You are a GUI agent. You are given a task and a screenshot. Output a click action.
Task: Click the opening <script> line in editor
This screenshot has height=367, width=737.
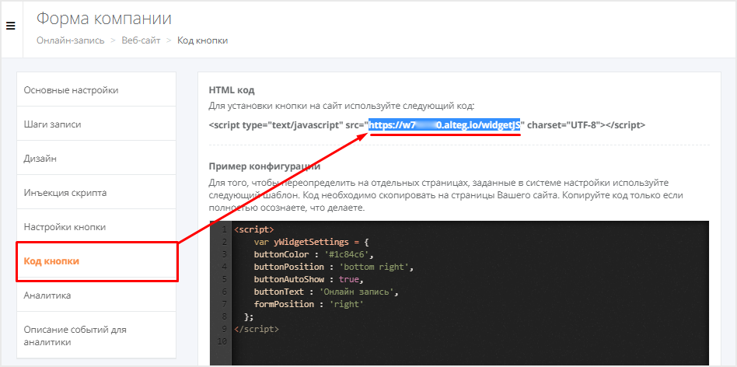point(253,230)
